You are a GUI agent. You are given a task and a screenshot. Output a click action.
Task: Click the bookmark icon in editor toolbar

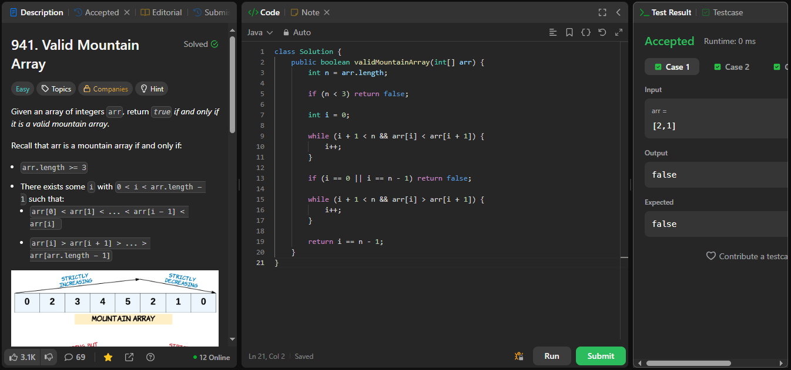[x=569, y=32]
